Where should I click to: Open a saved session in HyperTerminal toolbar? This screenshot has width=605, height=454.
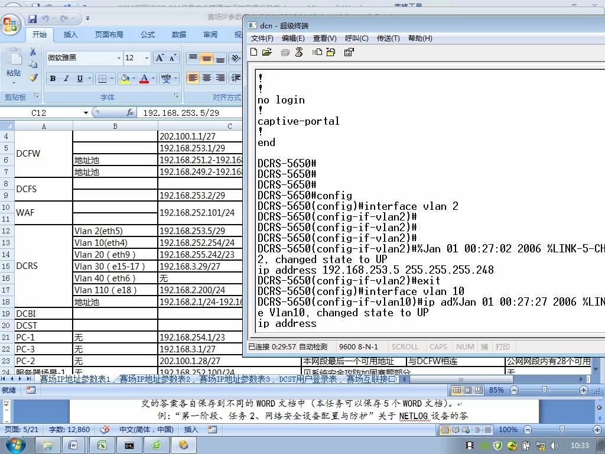click(x=266, y=52)
